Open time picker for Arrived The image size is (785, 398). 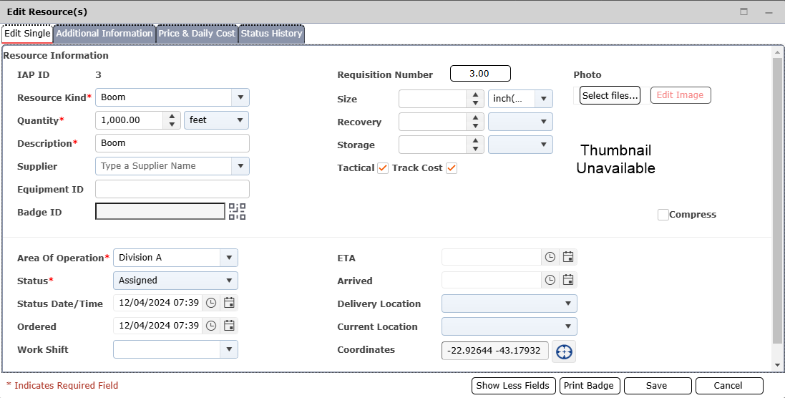click(x=550, y=280)
